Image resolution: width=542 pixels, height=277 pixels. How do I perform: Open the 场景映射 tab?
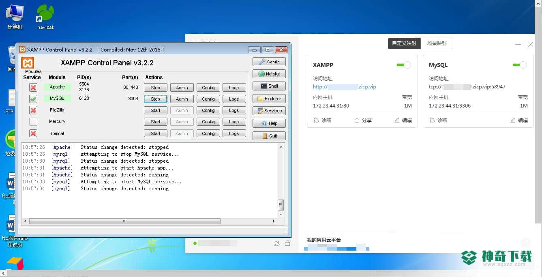click(437, 43)
